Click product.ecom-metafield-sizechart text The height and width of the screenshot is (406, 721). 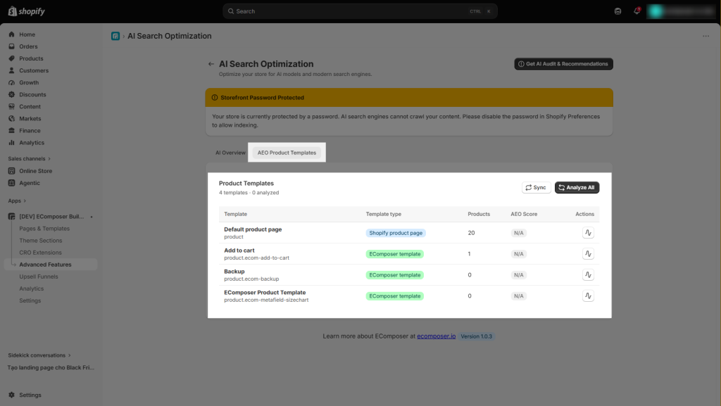point(266,300)
